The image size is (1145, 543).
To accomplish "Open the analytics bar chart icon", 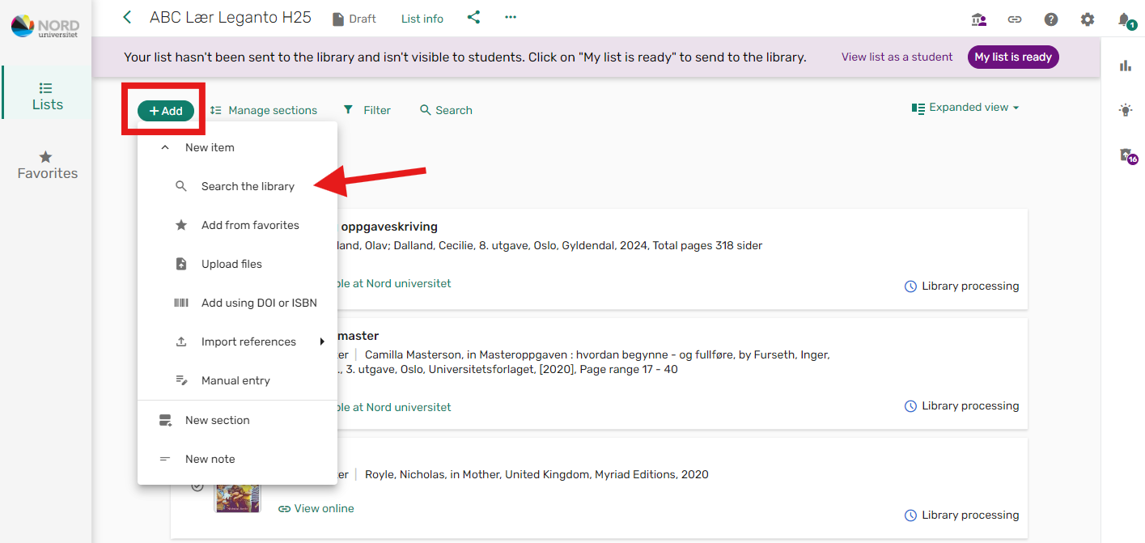I will coord(1126,66).
